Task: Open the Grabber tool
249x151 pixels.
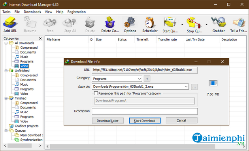Action: tap(219, 24)
